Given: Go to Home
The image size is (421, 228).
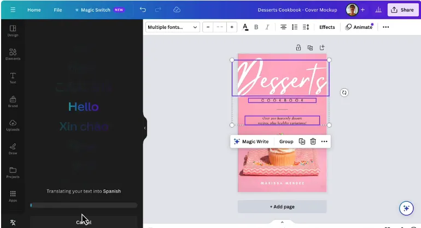Looking at the screenshot, I should [x=34, y=10].
